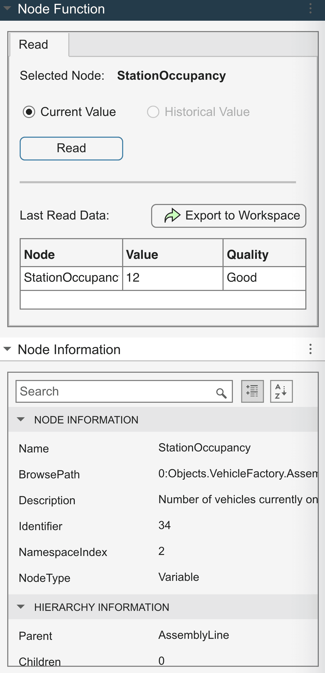The width and height of the screenshot is (325, 673).
Task: Switch to the Read tab
Action: pyautogui.click(x=39, y=45)
